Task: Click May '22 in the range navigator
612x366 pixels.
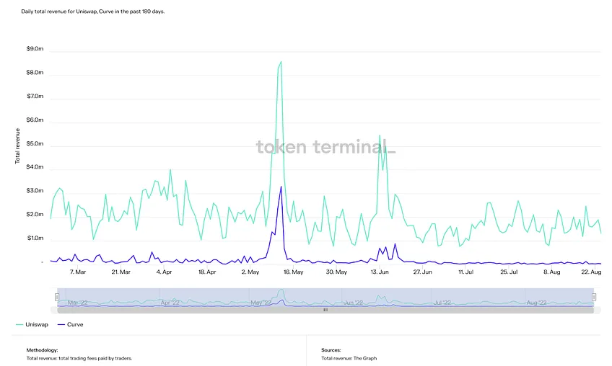Action: 261,303
